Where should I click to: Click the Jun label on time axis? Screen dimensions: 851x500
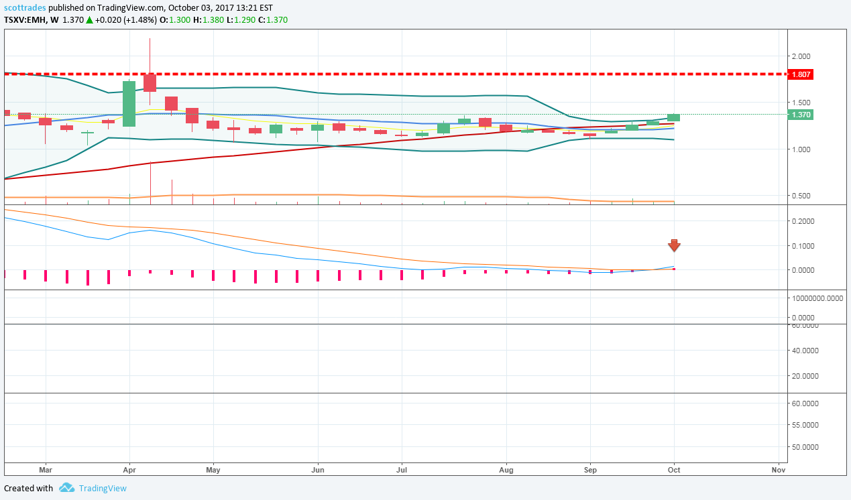coord(318,470)
